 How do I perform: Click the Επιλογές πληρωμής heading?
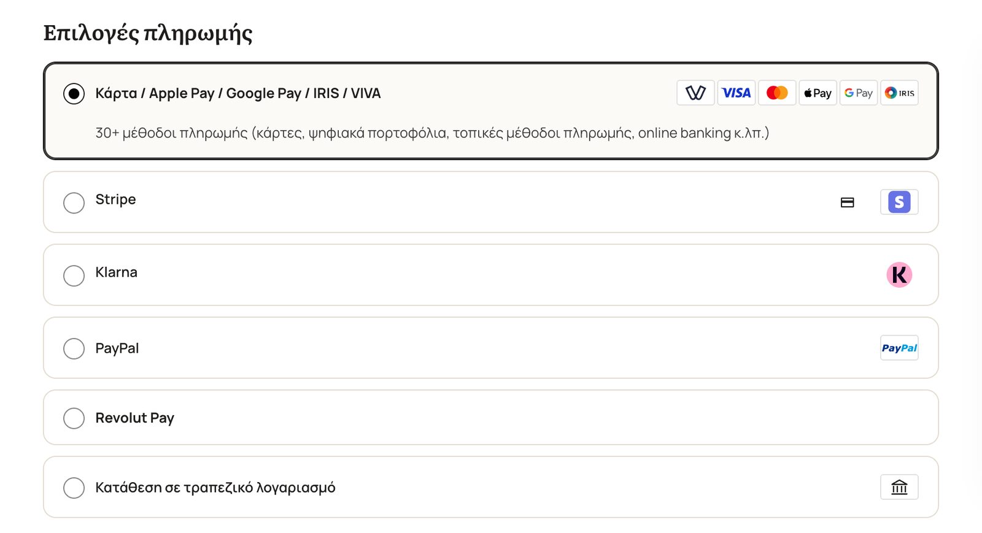click(148, 33)
